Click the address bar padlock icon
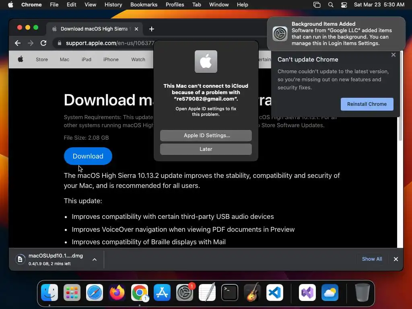The height and width of the screenshot is (309, 412). coord(60,43)
